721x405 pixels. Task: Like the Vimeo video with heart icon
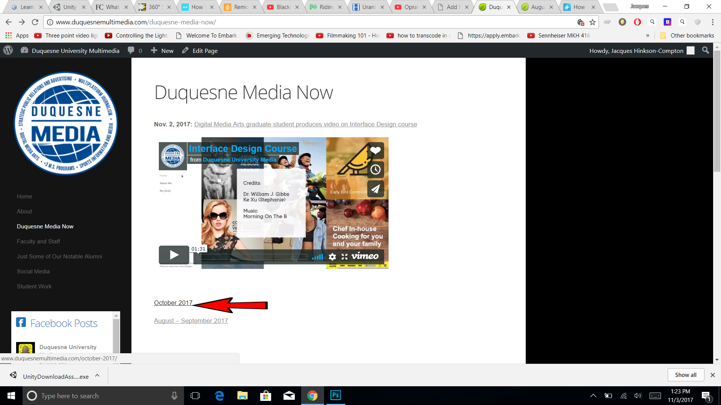376,150
